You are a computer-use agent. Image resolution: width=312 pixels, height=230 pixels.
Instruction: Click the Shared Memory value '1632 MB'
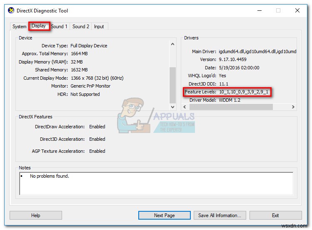[79, 70]
